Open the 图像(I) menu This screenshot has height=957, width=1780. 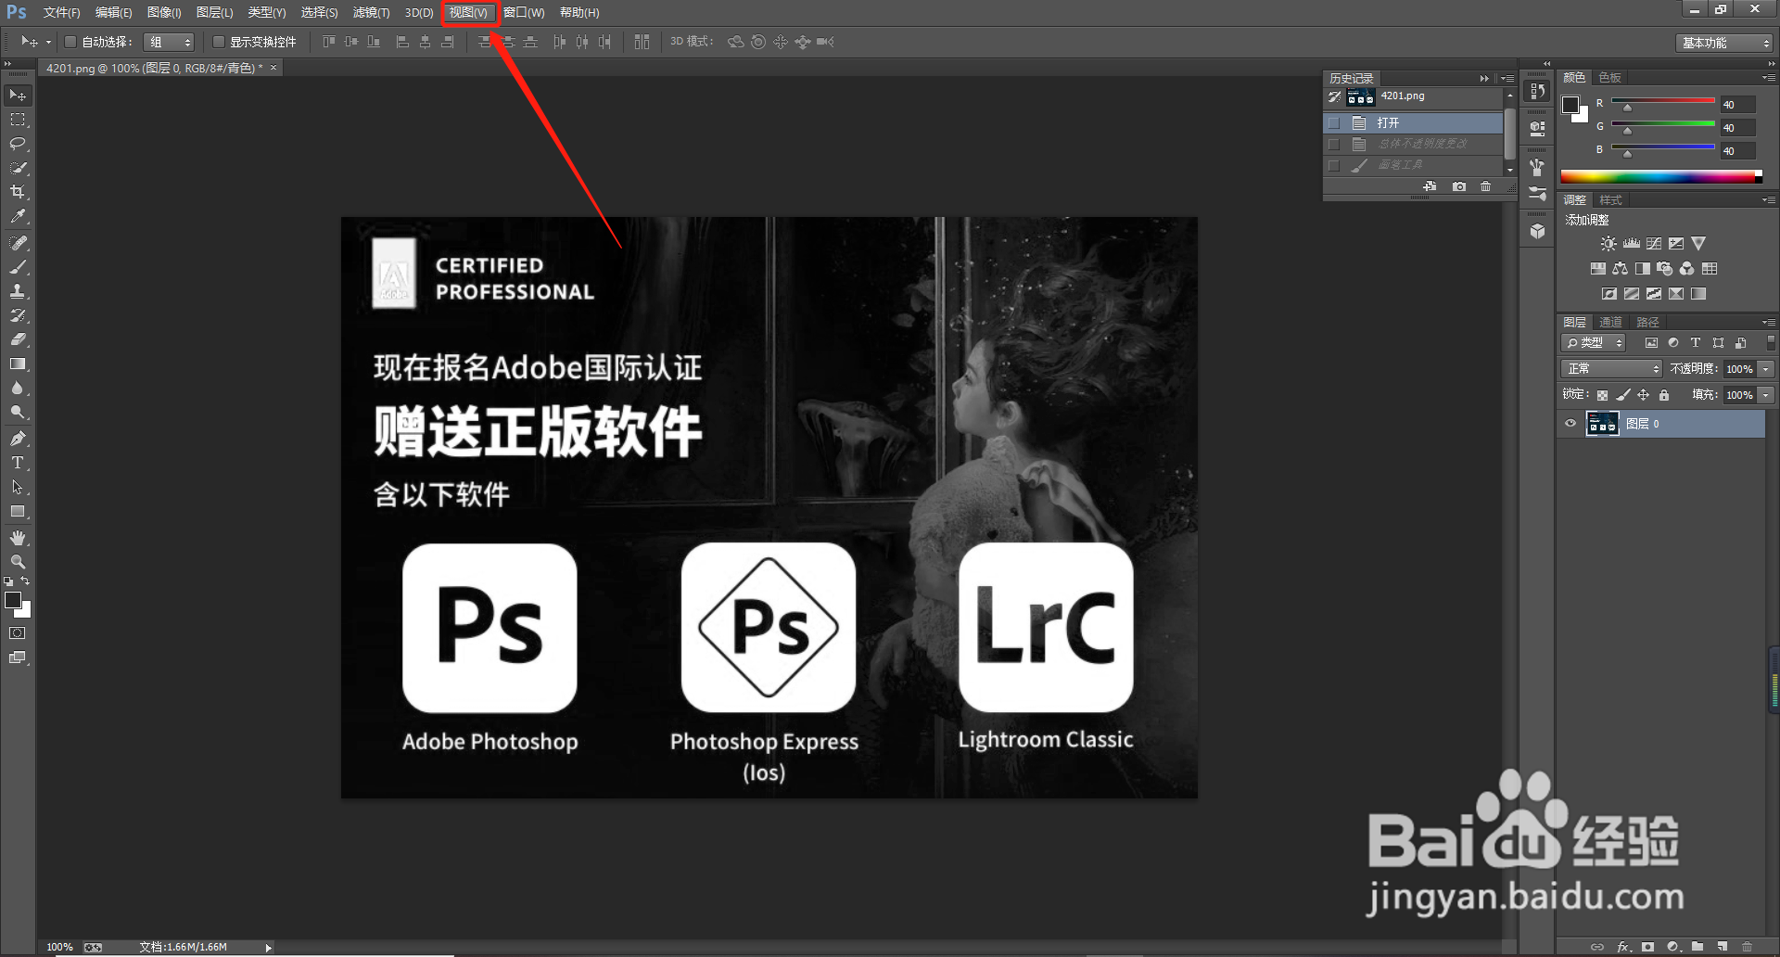164,12
